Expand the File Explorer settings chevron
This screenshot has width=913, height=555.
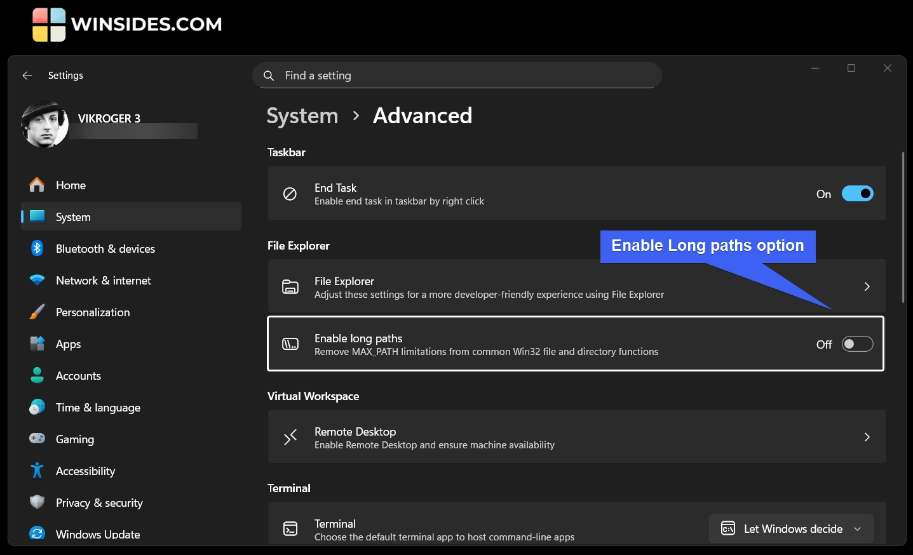tap(867, 286)
